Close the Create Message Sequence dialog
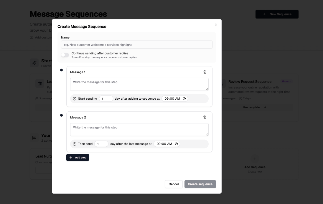The width and height of the screenshot is (323, 204). pos(216,25)
